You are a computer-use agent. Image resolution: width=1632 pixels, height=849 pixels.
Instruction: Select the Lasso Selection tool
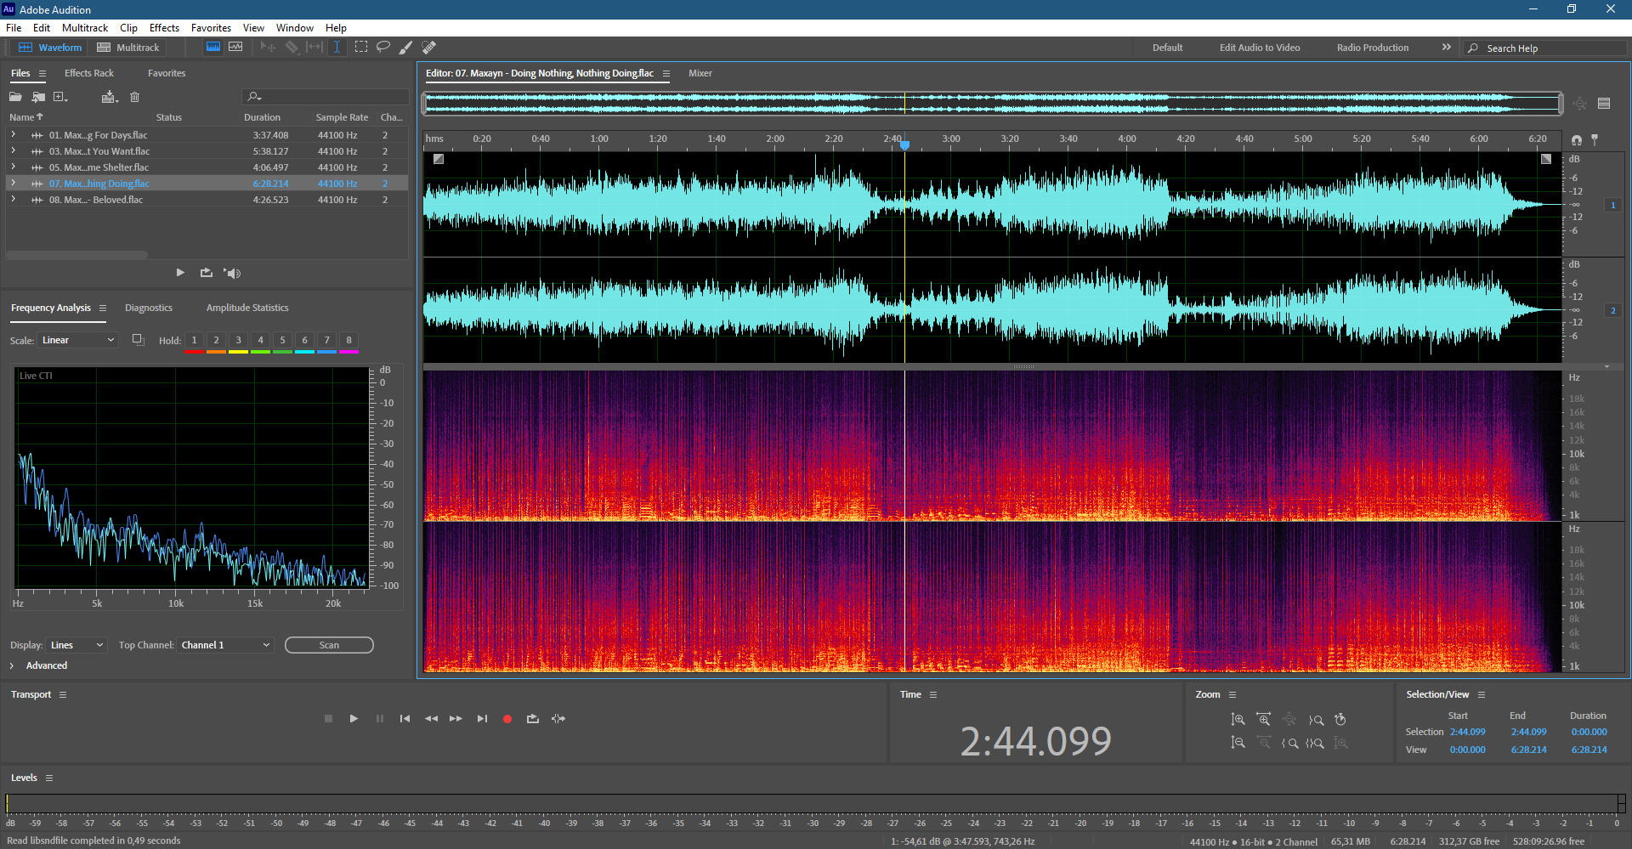click(383, 48)
